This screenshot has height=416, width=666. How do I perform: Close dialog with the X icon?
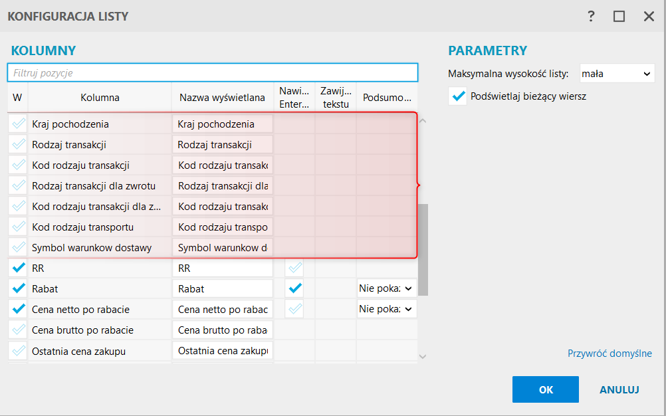tap(649, 17)
